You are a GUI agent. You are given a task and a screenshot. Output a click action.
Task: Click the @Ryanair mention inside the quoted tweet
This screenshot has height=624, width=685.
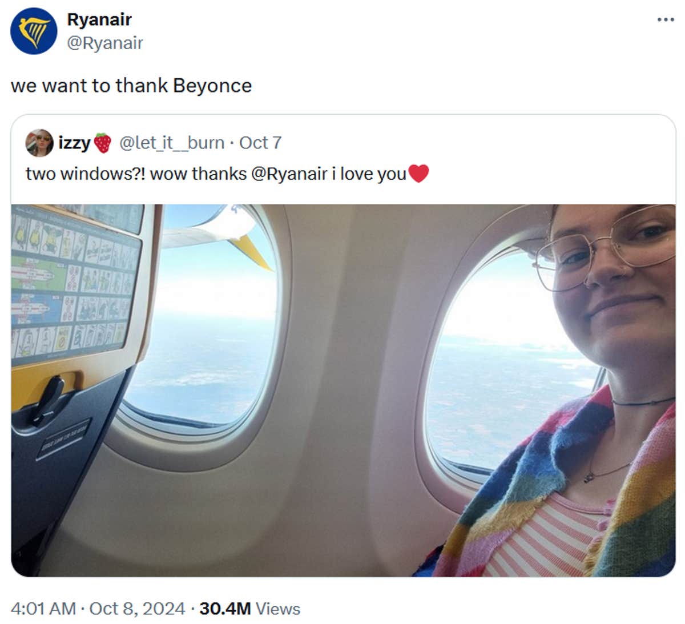289,174
